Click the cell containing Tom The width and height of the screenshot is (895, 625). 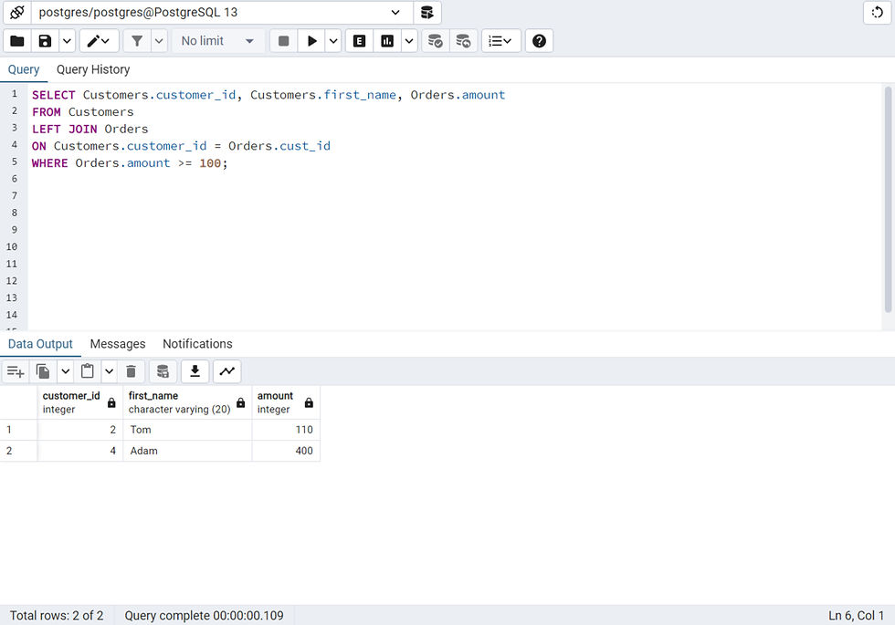[187, 430]
